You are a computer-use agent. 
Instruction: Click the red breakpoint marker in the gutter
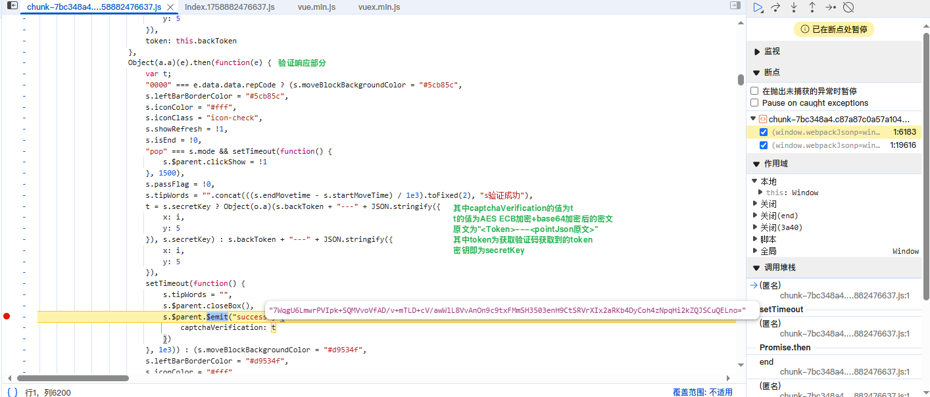point(7,316)
